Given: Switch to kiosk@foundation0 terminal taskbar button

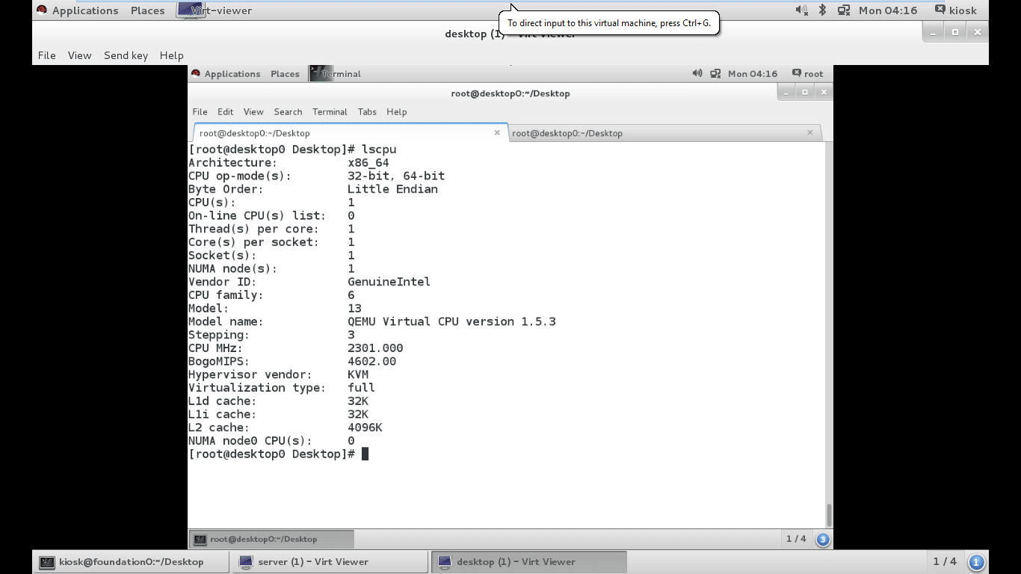Looking at the screenshot, I should pyautogui.click(x=131, y=562).
